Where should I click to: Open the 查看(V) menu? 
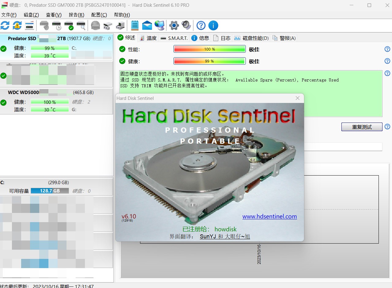point(54,15)
